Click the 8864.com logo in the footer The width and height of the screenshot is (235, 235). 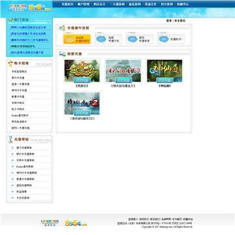(x=76, y=223)
